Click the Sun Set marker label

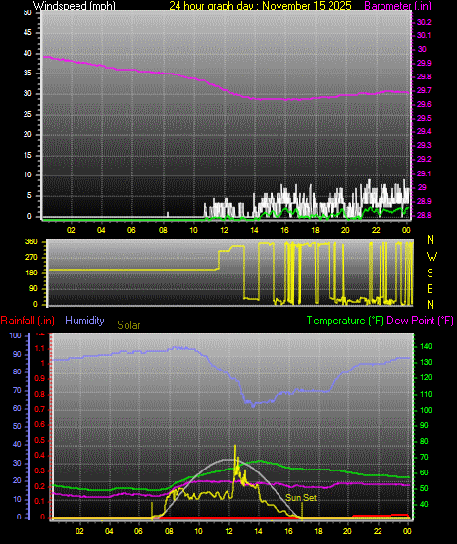point(301,498)
